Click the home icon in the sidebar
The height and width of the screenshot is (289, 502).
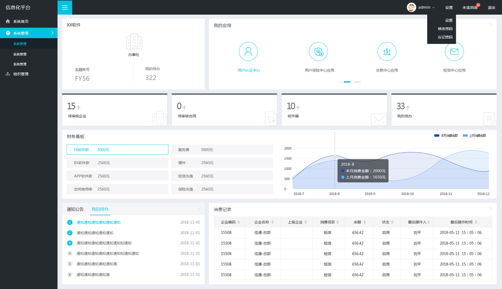(x=8, y=21)
